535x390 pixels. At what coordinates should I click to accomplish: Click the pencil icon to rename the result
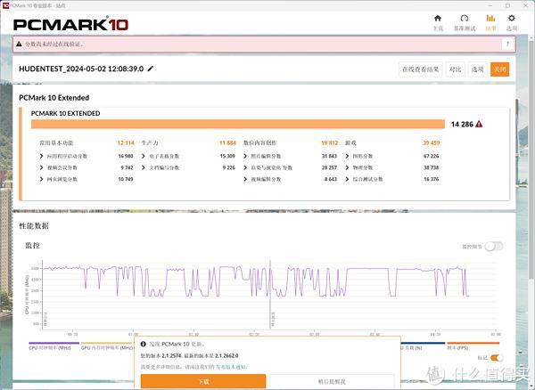150,69
